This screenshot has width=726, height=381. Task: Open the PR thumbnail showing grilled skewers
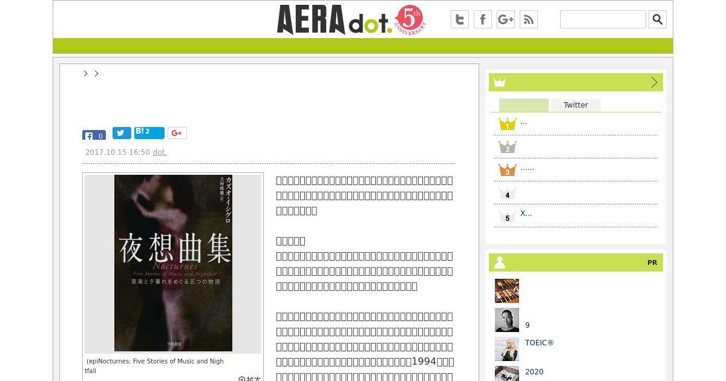click(x=507, y=291)
